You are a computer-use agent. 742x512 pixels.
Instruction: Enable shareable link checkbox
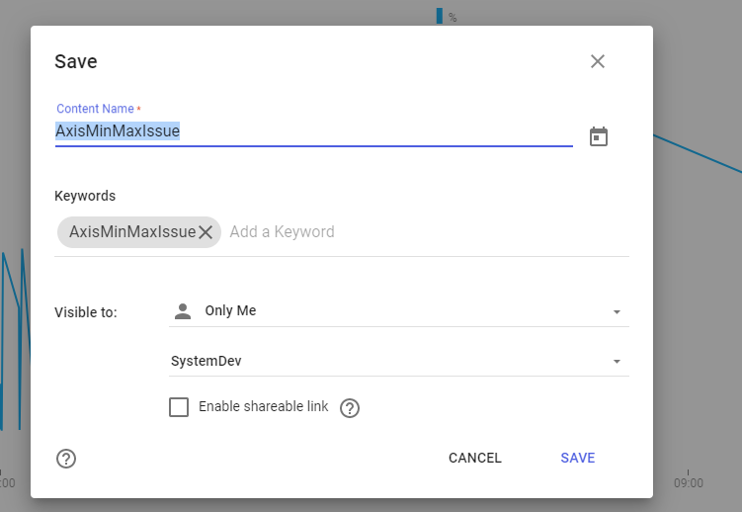179,407
